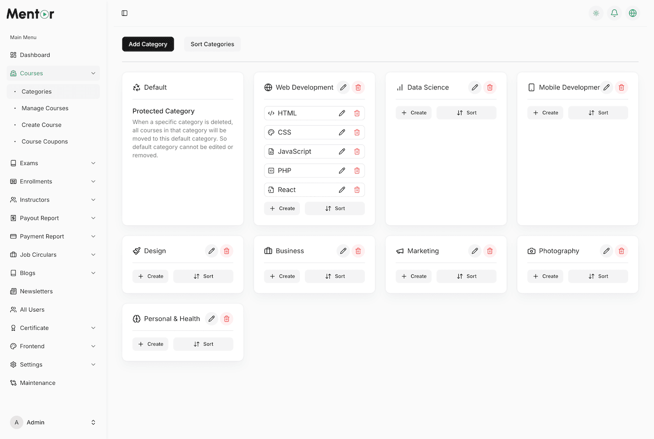Delete the Photography category
This screenshot has width=654, height=439.
[621, 251]
